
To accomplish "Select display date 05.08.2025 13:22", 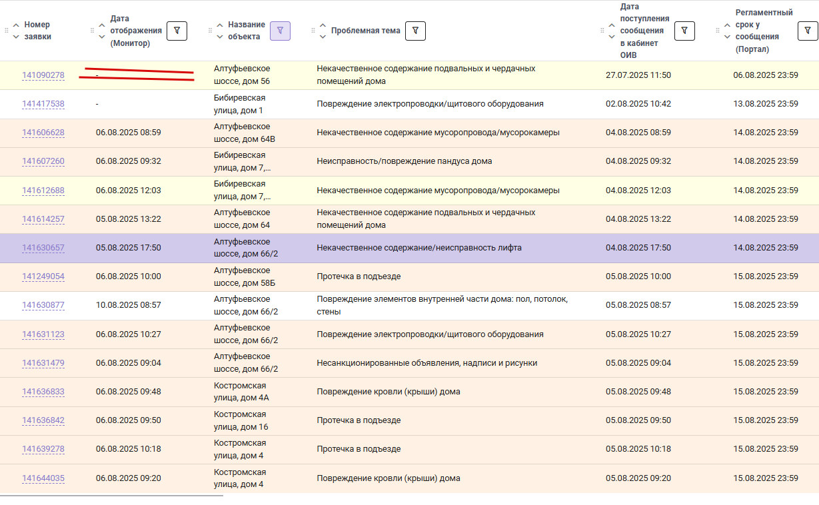I will coord(129,219).
